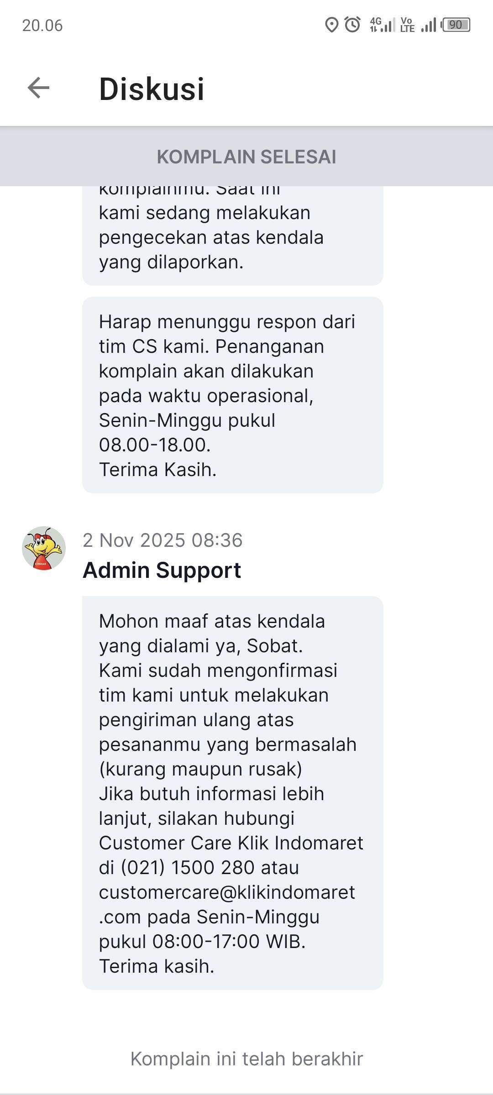Tap the location pin status icon
The width and height of the screenshot is (493, 1095).
(332, 25)
